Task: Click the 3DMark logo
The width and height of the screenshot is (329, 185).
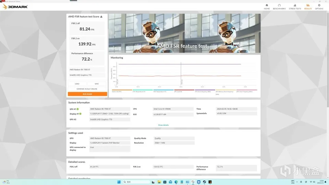Action: [x=15, y=7]
